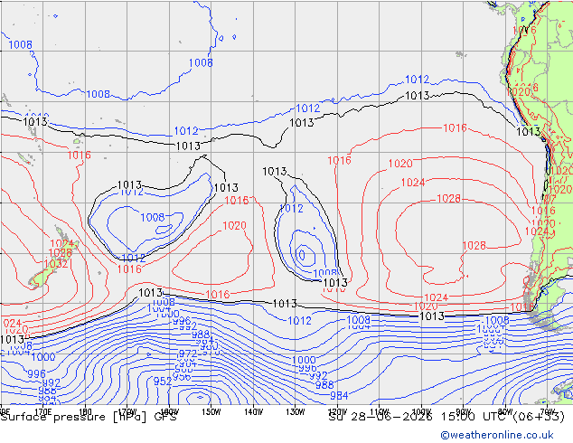
Task: Click the blue 952 isobar label
Action: pyautogui.click(x=163, y=382)
